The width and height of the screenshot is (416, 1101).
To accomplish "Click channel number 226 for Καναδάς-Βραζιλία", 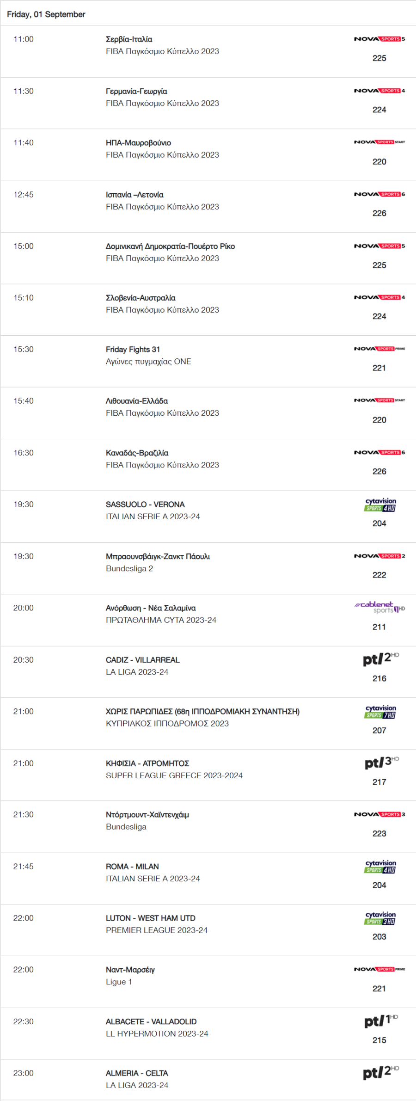I will click(379, 472).
